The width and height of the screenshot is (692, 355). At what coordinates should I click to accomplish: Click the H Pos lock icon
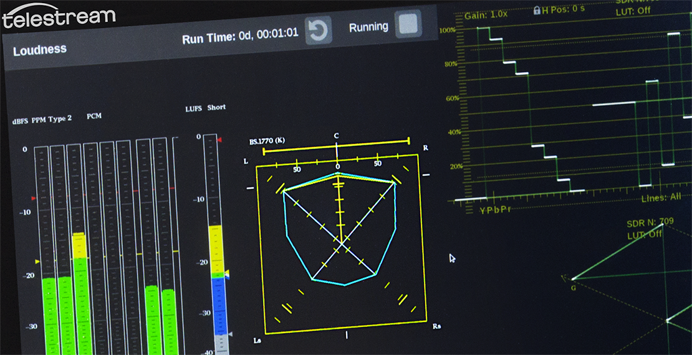pos(536,11)
